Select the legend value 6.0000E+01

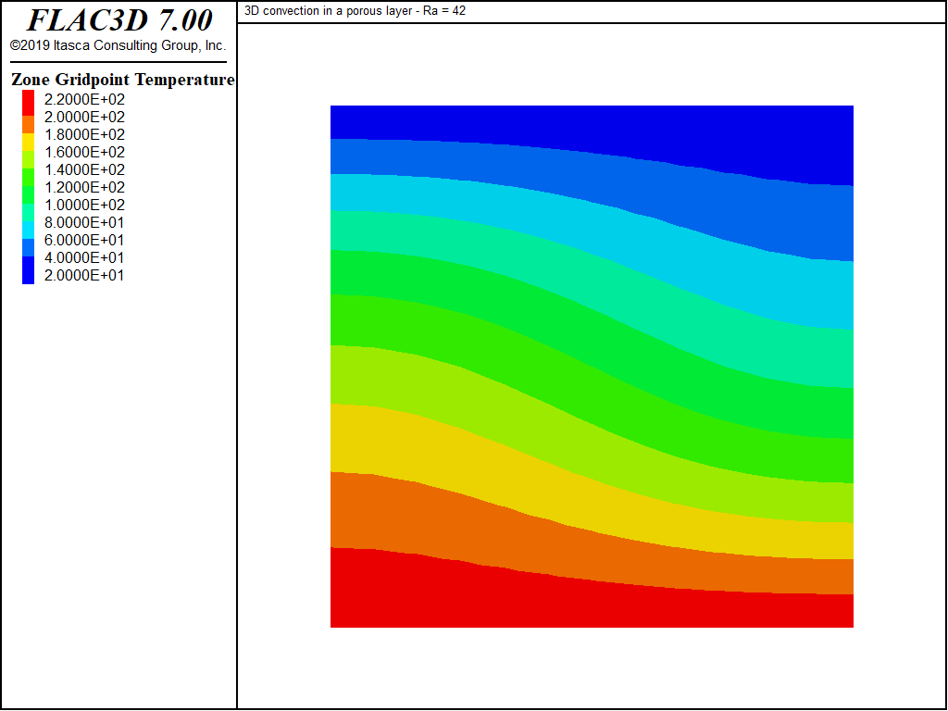tap(84, 240)
